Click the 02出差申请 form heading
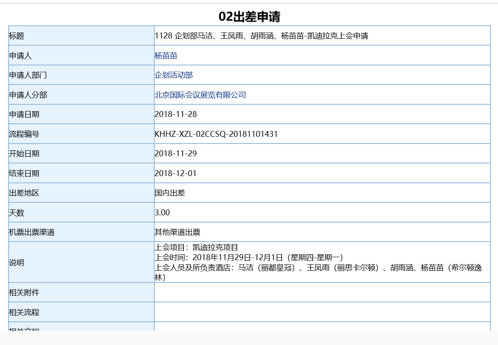Viewport: 498px width, 345px height. pos(249,16)
